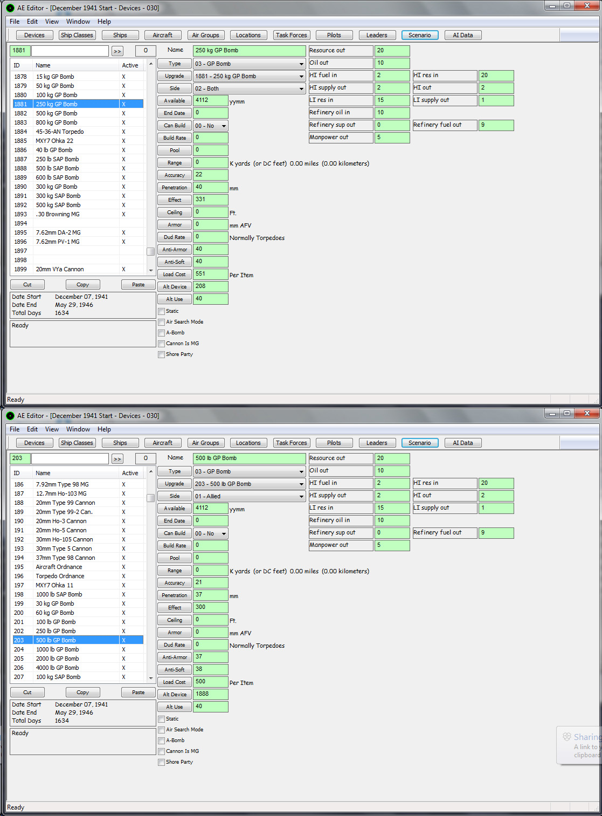602x816 pixels.
Task: Open the Window menu in the bottom window
Action: [78, 429]
